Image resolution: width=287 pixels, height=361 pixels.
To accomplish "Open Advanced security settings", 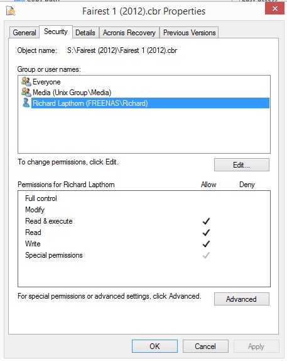I will click(x=242, y=299).
